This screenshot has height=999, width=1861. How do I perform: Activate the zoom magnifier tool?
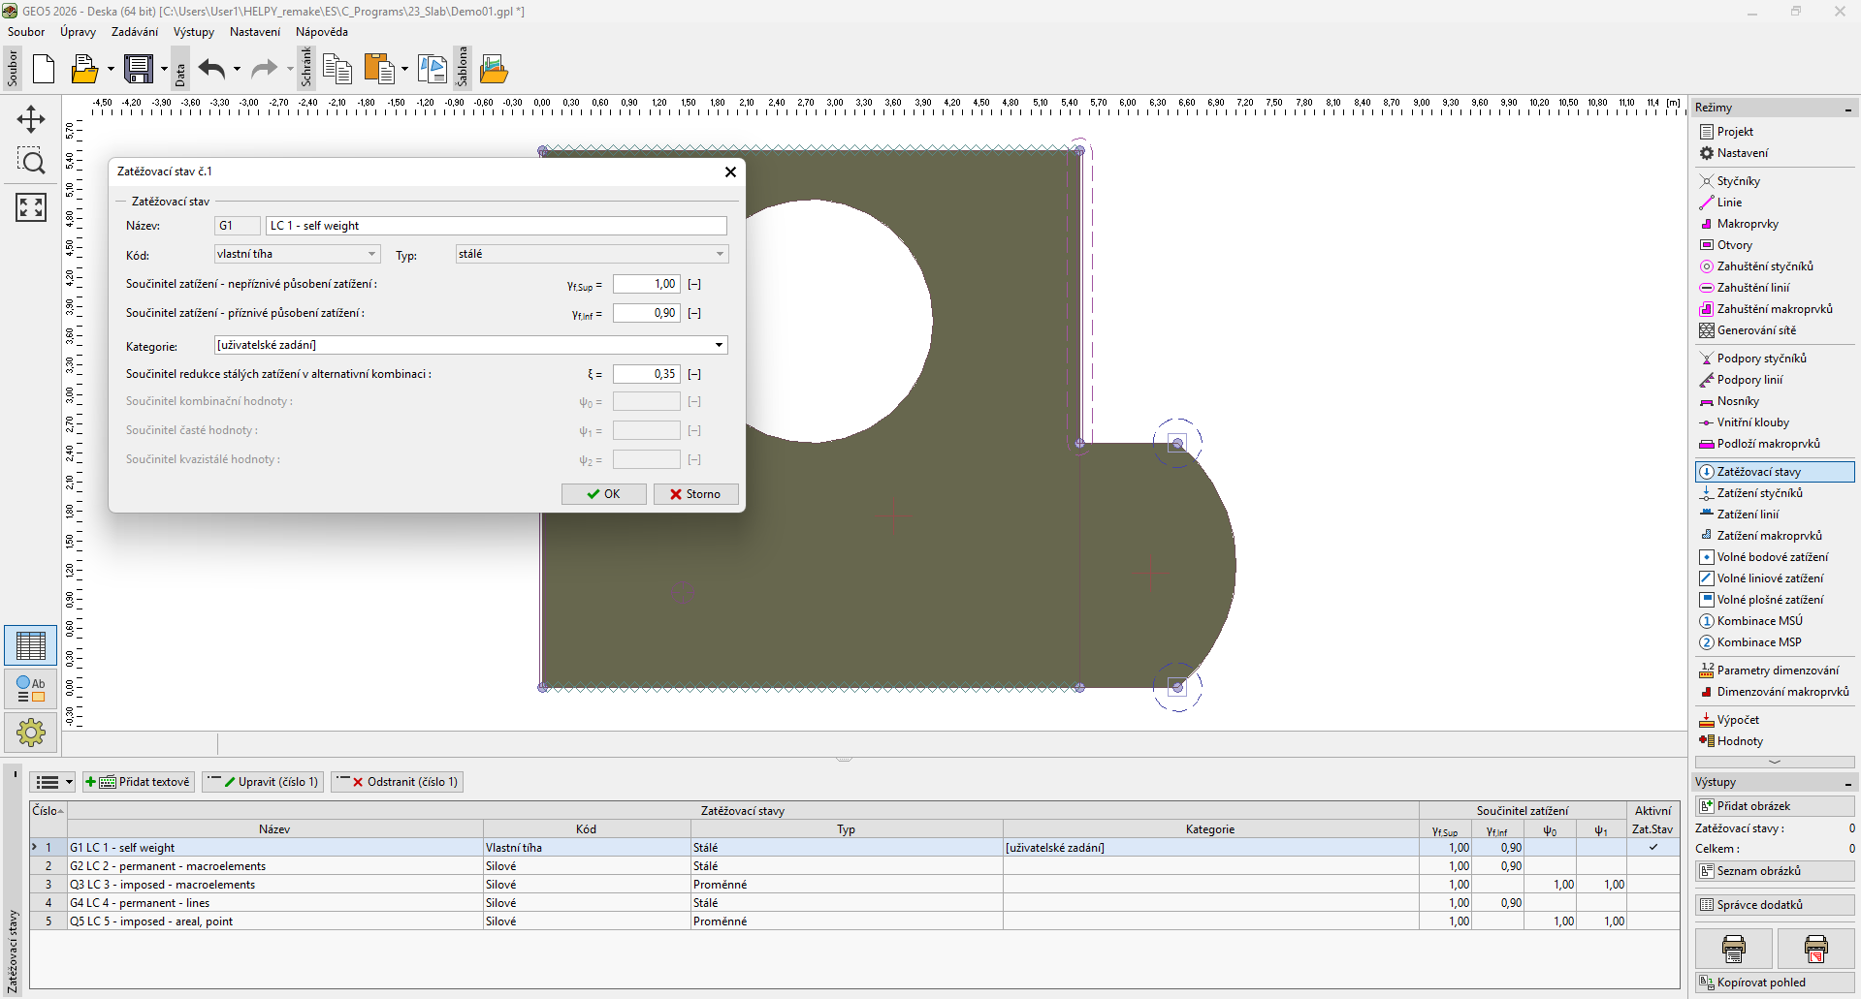pos(31,162)
